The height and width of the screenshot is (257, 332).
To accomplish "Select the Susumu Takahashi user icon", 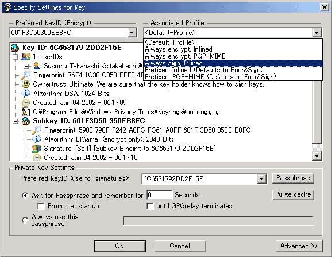I will [37, 66].
